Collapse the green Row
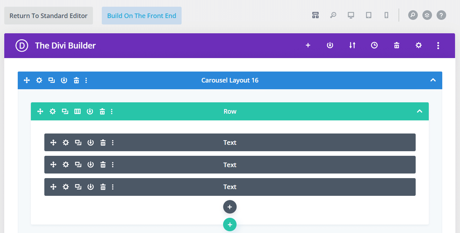This screenshot has width=460, height=233. [420, 111]
